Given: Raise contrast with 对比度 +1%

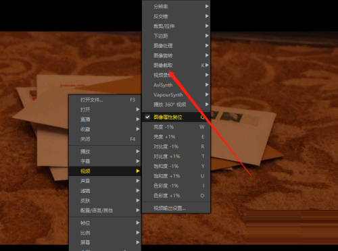Looking at the screenshot, I should [176, 157].
